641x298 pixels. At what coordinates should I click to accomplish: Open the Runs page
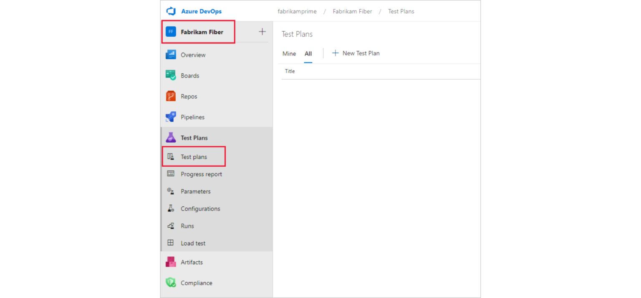point(187,226)
